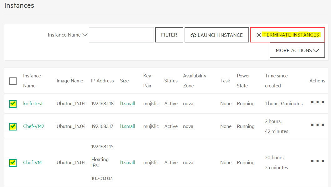Uncheck the Chef-VM instance checkbox
Viewport: 331px width, 187px height.
point(13,163)
